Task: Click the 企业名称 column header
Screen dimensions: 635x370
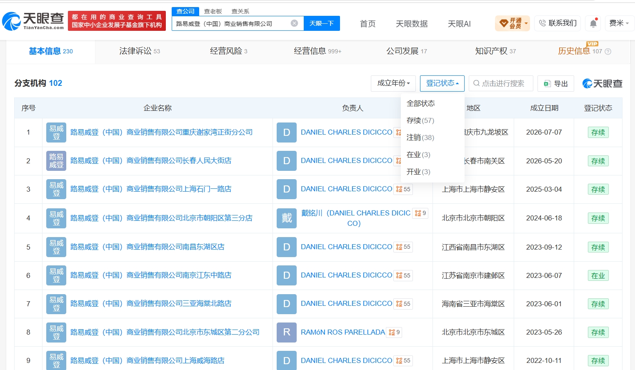Action: tap(157, 108)
